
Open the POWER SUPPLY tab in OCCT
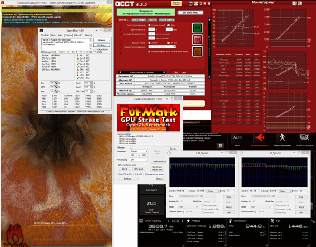pos(166,20)
